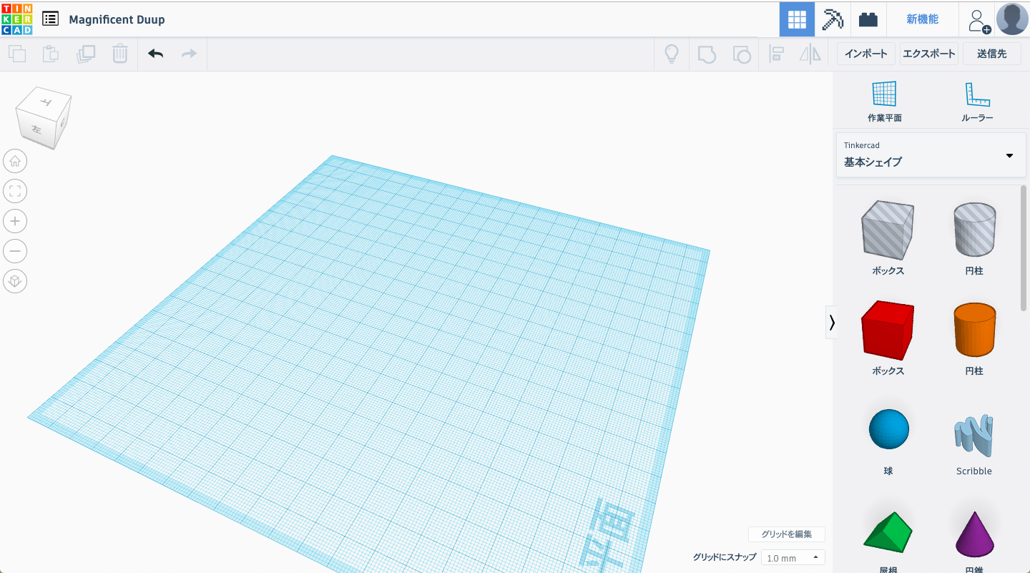
Task: Zoom in with the plus icon
Action: [15, 221]
